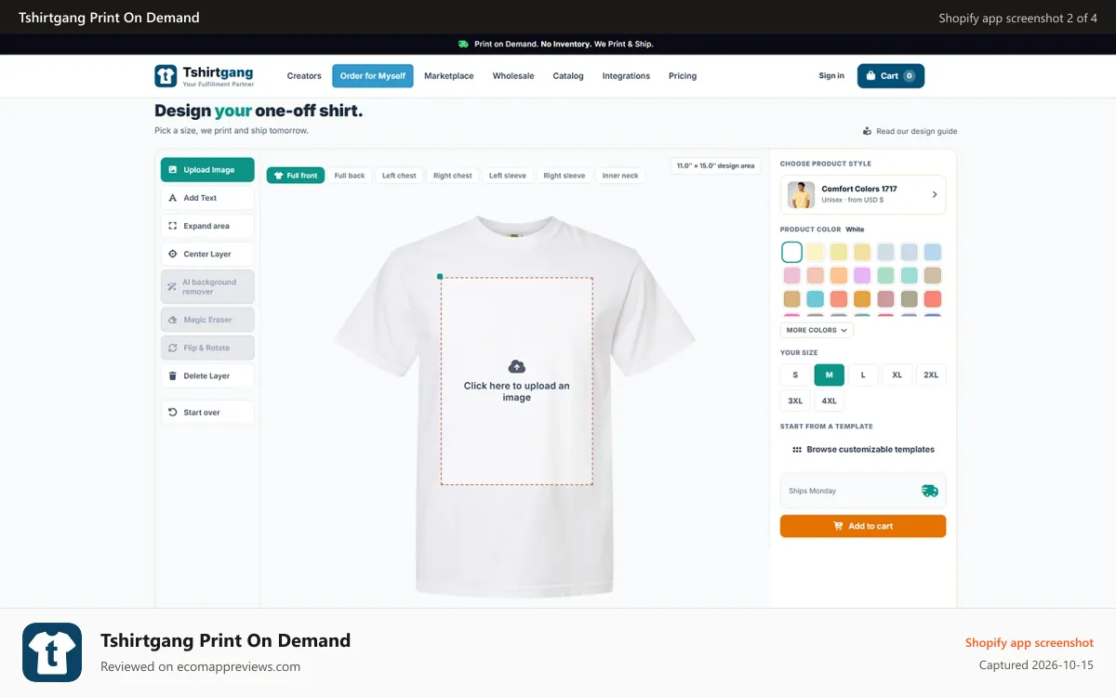Open the Creators menu item
Viewport: 1116px width, 697px height.
coord(304,76)
